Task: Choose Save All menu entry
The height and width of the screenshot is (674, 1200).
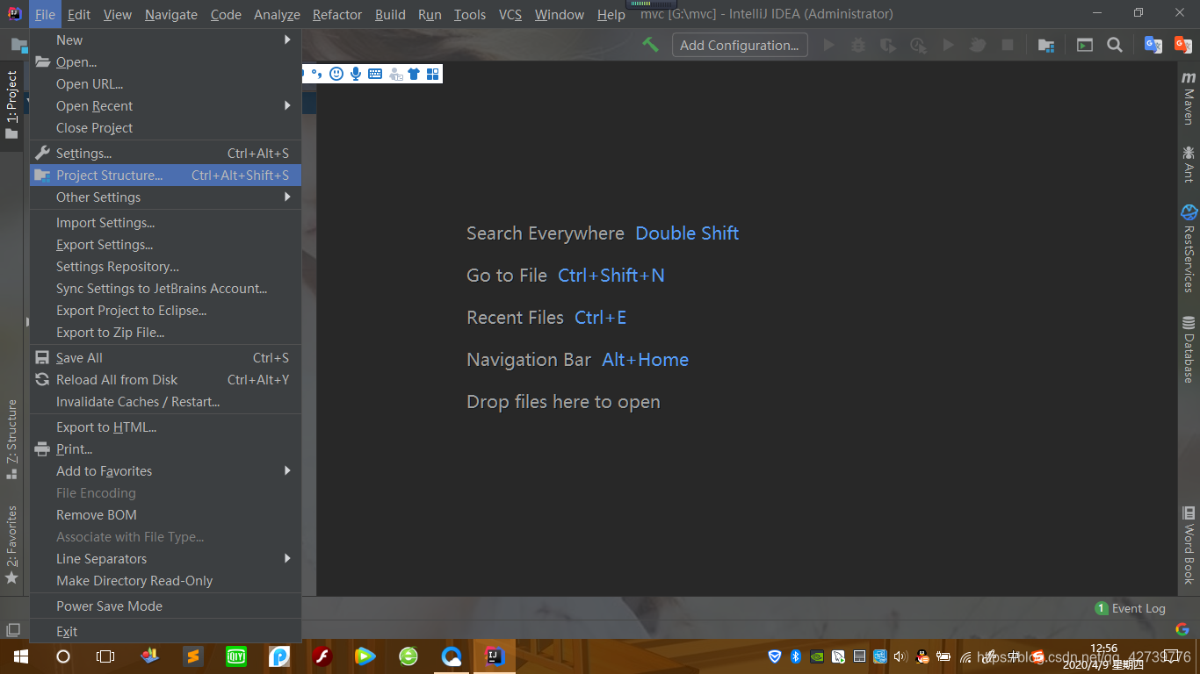Action: 165,357
